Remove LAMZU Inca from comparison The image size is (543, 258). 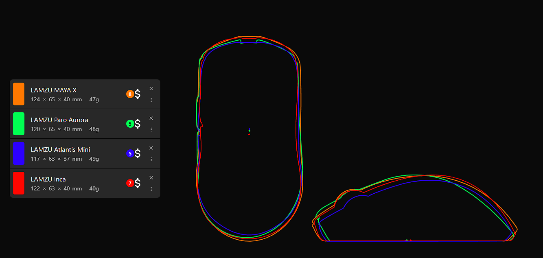pos(151,178)
